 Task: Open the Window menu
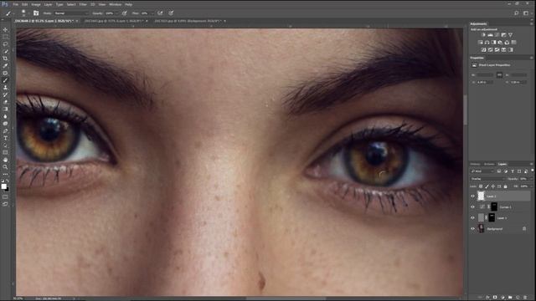pos(116,4)
